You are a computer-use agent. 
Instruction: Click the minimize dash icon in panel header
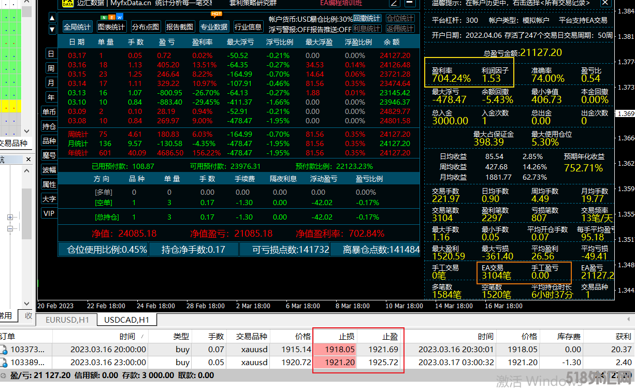click(410, 3)
